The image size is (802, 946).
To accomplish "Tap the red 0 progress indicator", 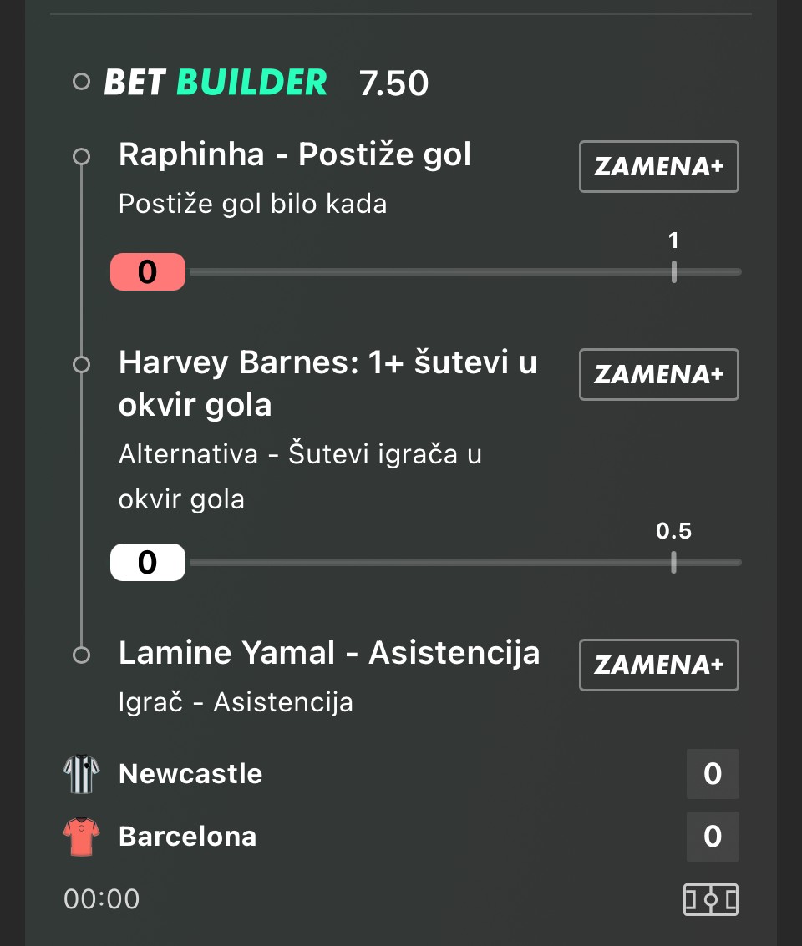I will point(148,272).
